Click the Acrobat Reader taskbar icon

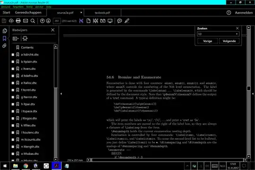click(57, 166)
